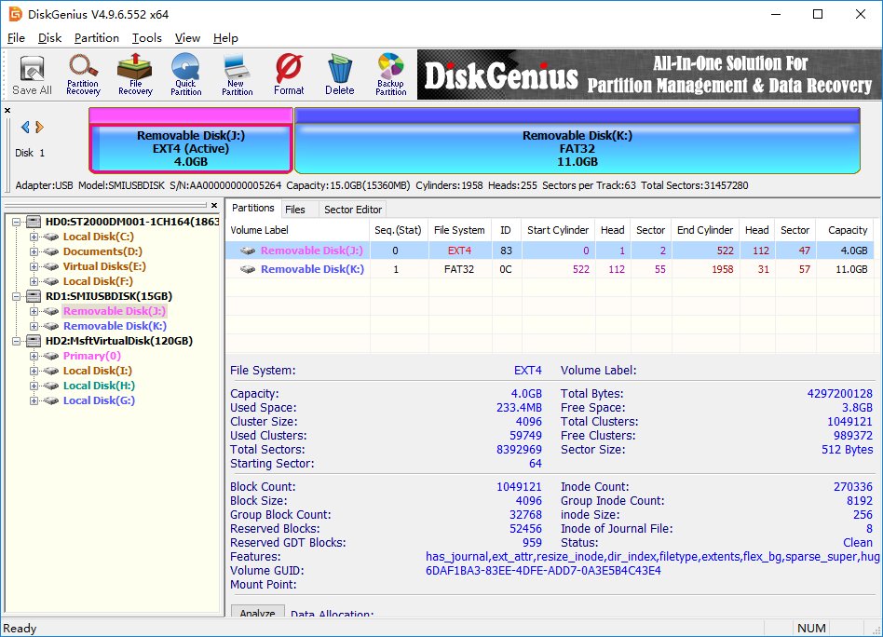Open the Disk menu

(50, 38)
